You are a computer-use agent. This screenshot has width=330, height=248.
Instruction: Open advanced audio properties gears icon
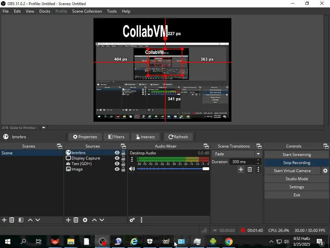[x=132, y=220]
